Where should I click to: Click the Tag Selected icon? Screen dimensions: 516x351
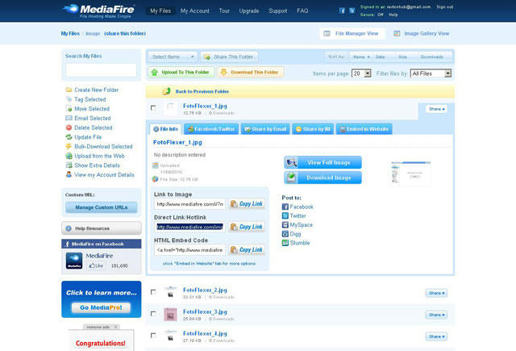(x=69, y=99)
